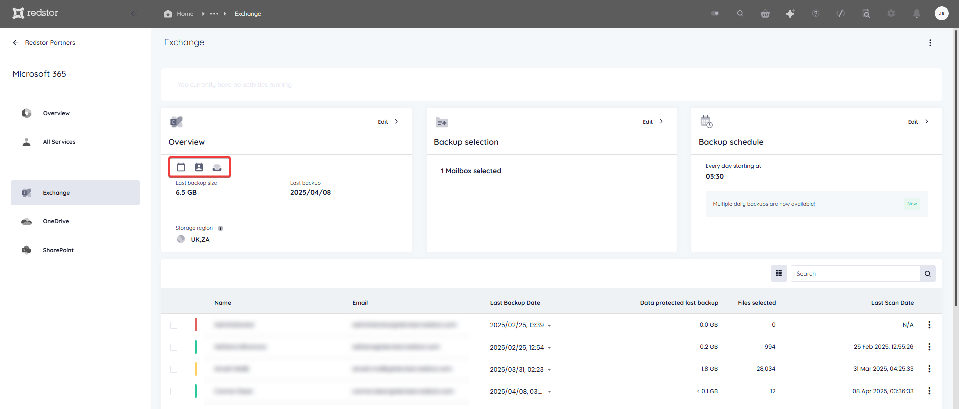
Task: Sort by the Last Scan Date column header
Action: click(x=892, y=303)
